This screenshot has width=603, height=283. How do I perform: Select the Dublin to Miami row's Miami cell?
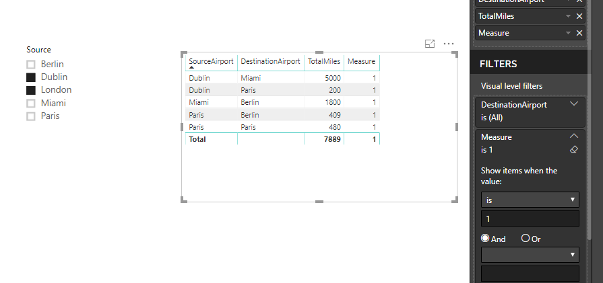point(251,78)
